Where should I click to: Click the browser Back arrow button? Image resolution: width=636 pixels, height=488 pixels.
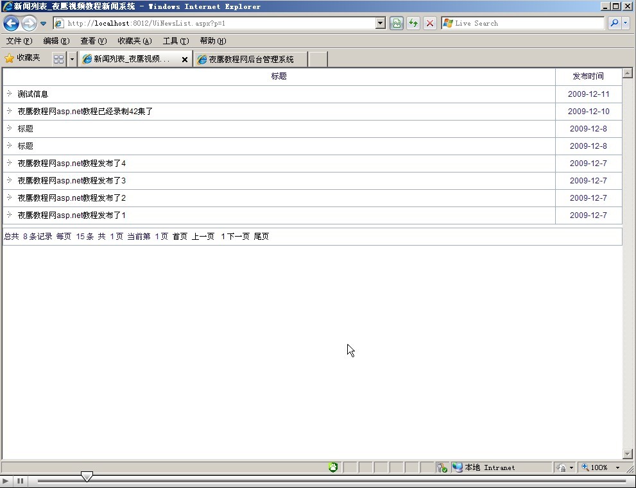[12, 24]
